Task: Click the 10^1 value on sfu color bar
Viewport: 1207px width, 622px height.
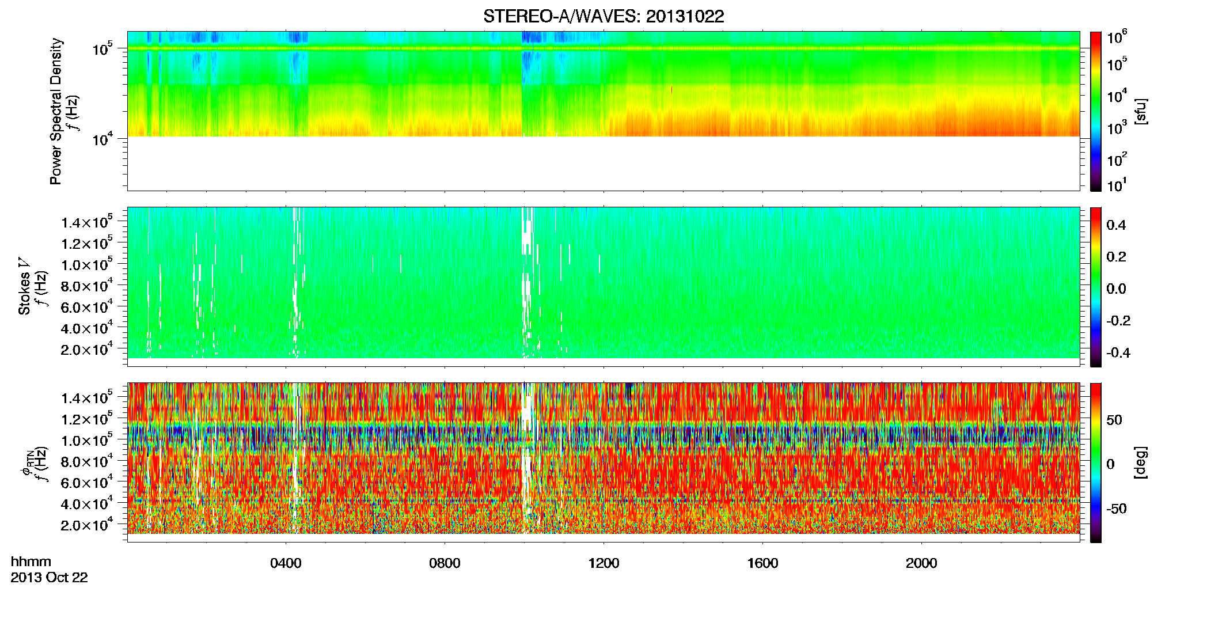Action: tap(1117, 185)
